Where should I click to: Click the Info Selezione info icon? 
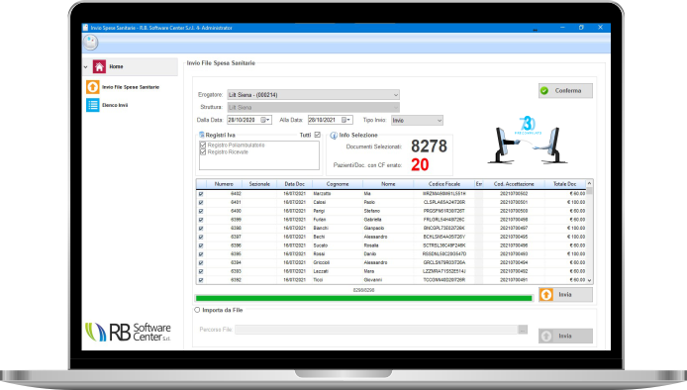[334, 136]
